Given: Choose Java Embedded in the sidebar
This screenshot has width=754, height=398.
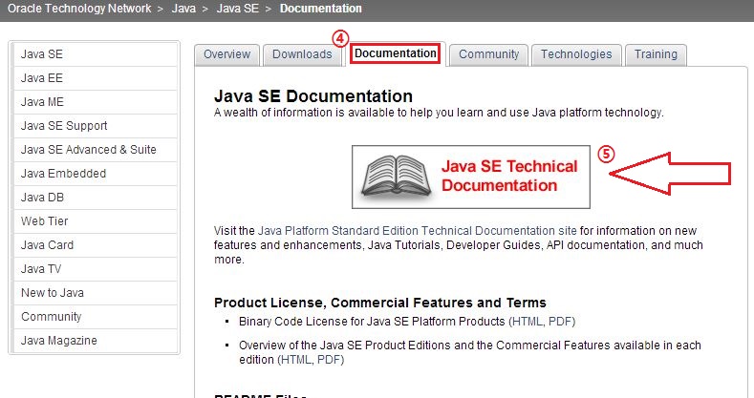Looking at the screenshot, I should [x=63, y=174].
